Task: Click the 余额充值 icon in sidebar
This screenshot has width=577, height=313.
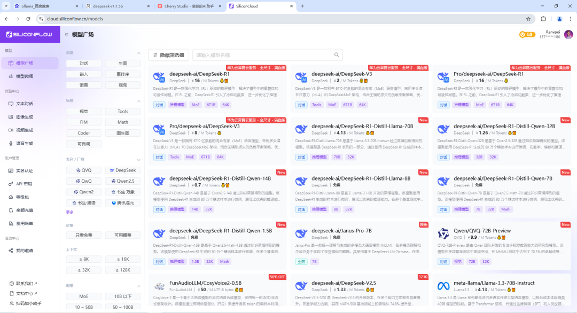Action: tap(11, 210)
